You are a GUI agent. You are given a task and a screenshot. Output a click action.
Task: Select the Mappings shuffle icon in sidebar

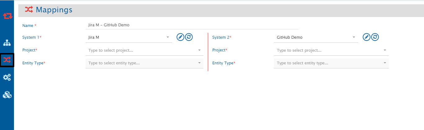(7, 60)
